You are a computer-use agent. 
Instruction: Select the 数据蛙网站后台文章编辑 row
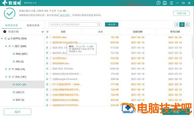pyautogui.click(x=119, y=100)
